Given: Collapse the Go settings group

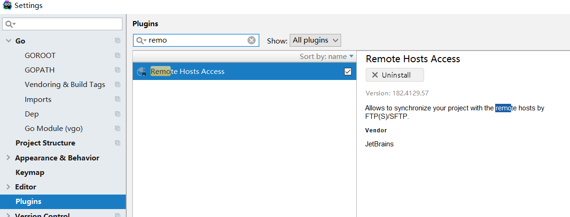Looking at the screenshot, I should point(8,41).
